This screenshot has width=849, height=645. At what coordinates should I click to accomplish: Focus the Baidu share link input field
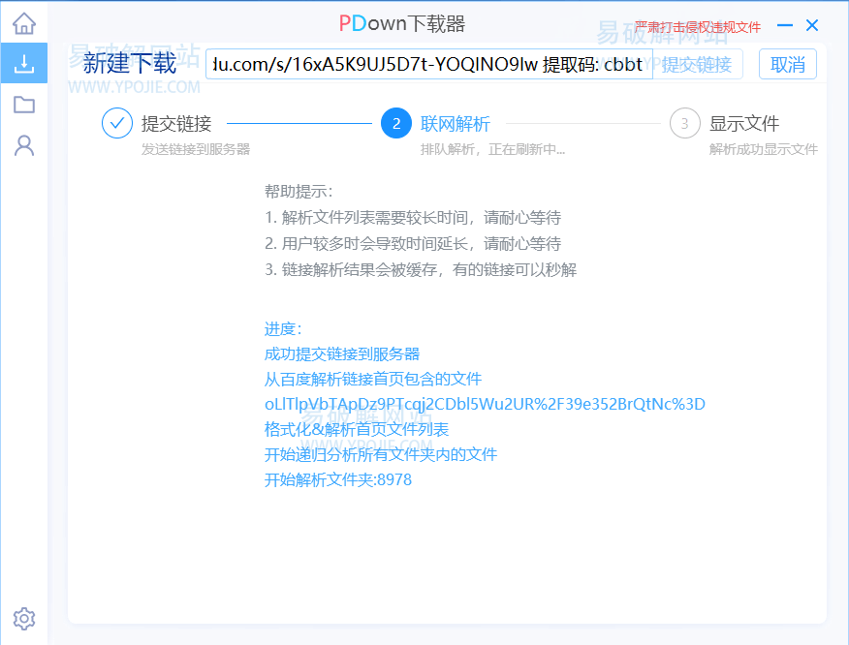pyautogui.click(x=428, y=64)
